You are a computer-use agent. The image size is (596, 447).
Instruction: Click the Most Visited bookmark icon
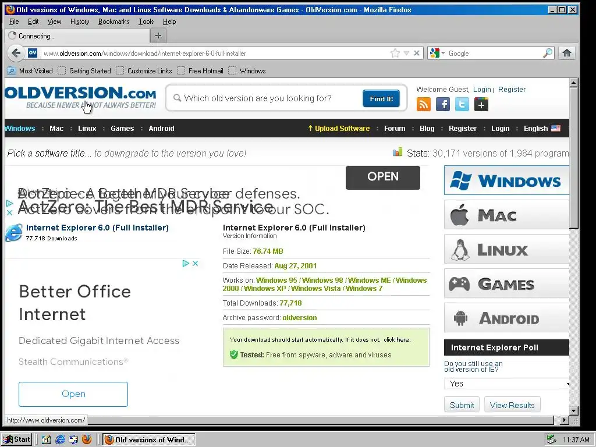point(12,70)
